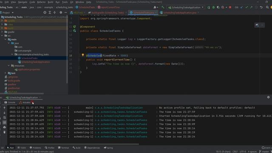Collapse the resources folder in project tree
Image resolution: width=272 pixels, height=153 pixels.
click(x=8, y=65)
